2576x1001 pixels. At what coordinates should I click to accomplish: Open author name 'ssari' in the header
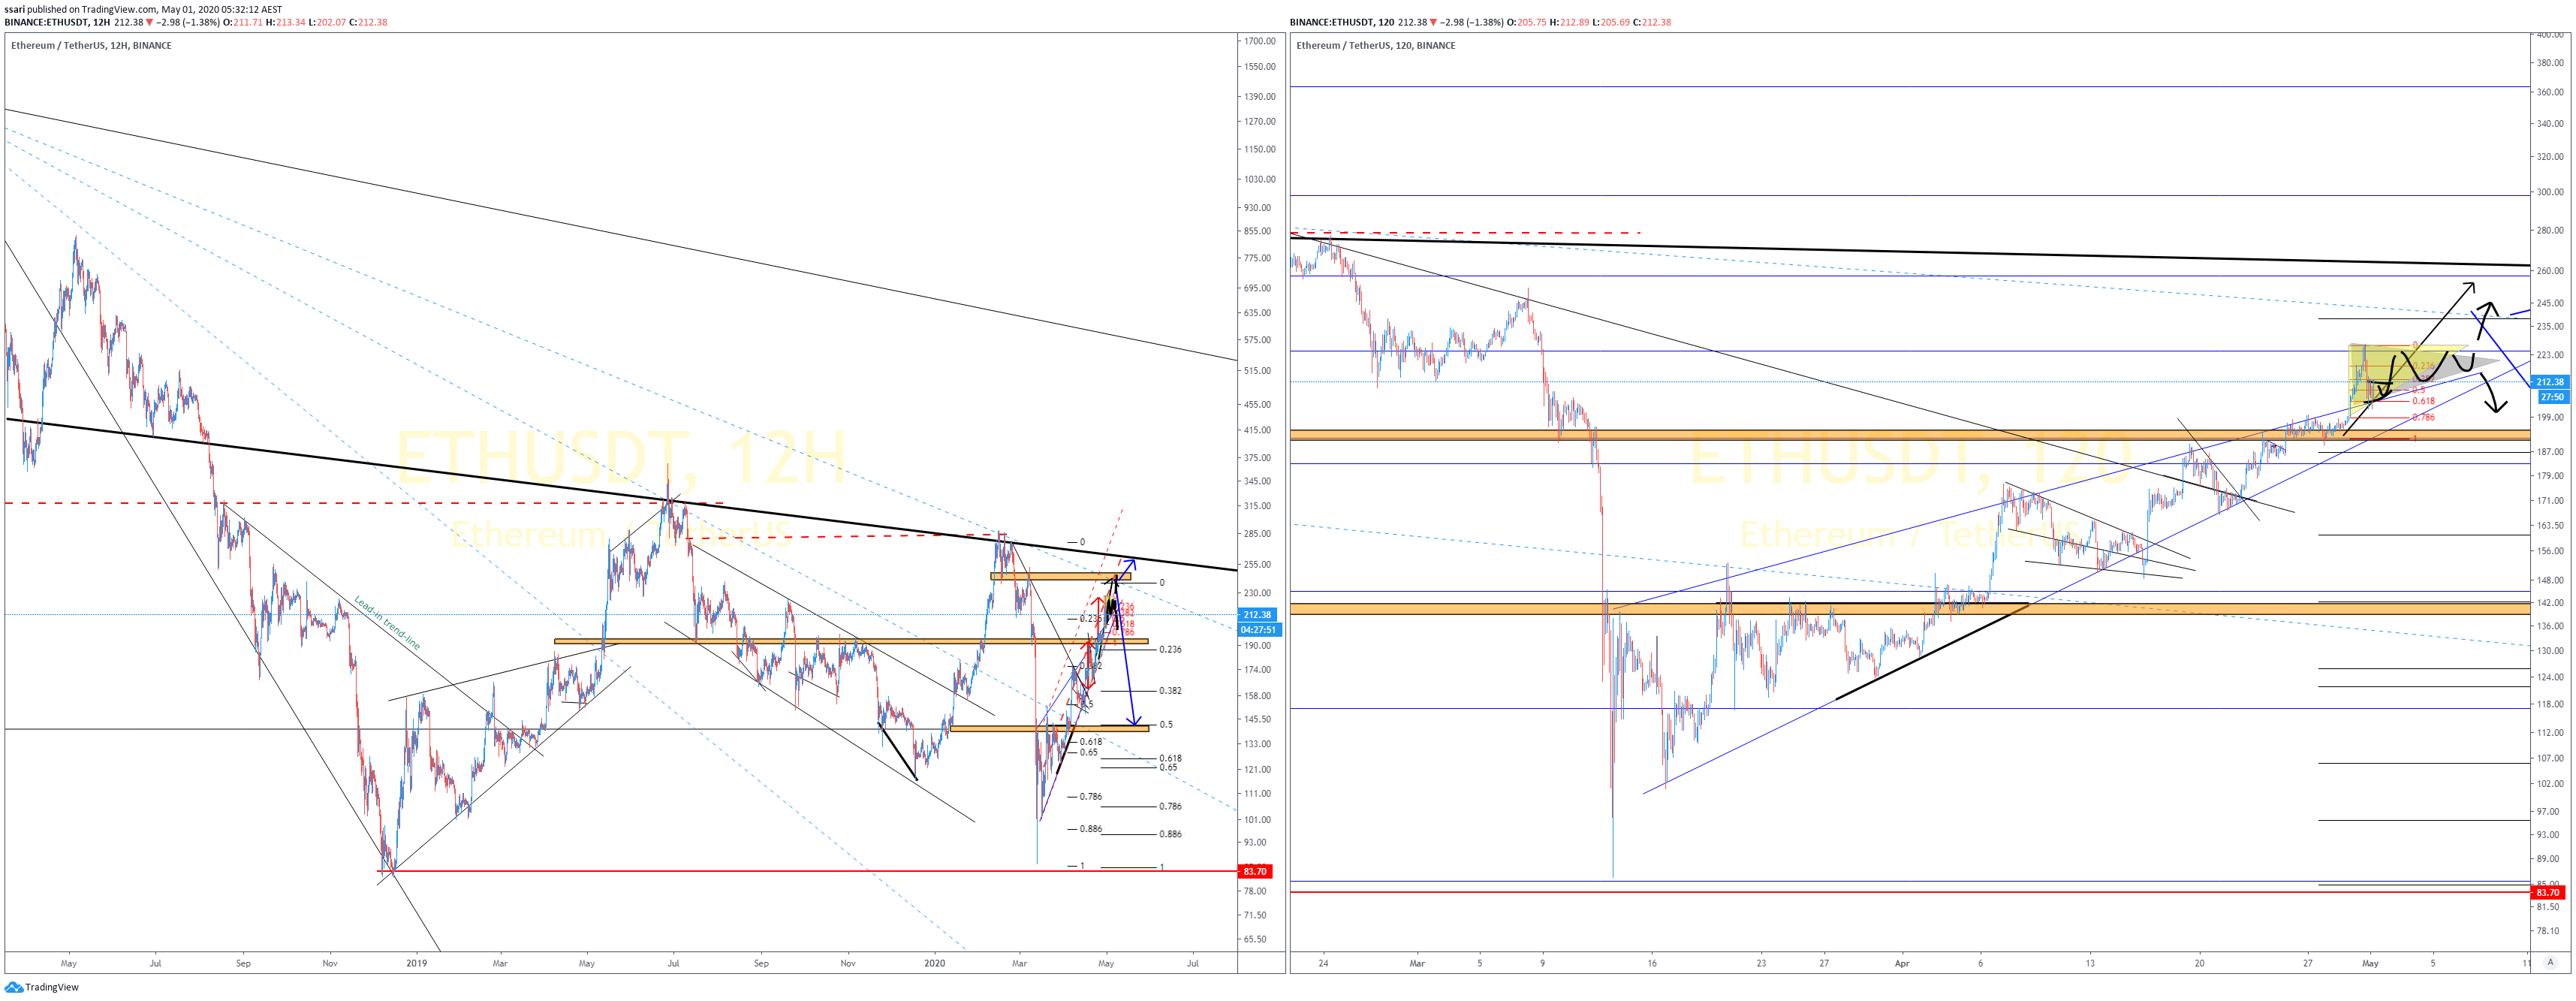tap(14, 9)
